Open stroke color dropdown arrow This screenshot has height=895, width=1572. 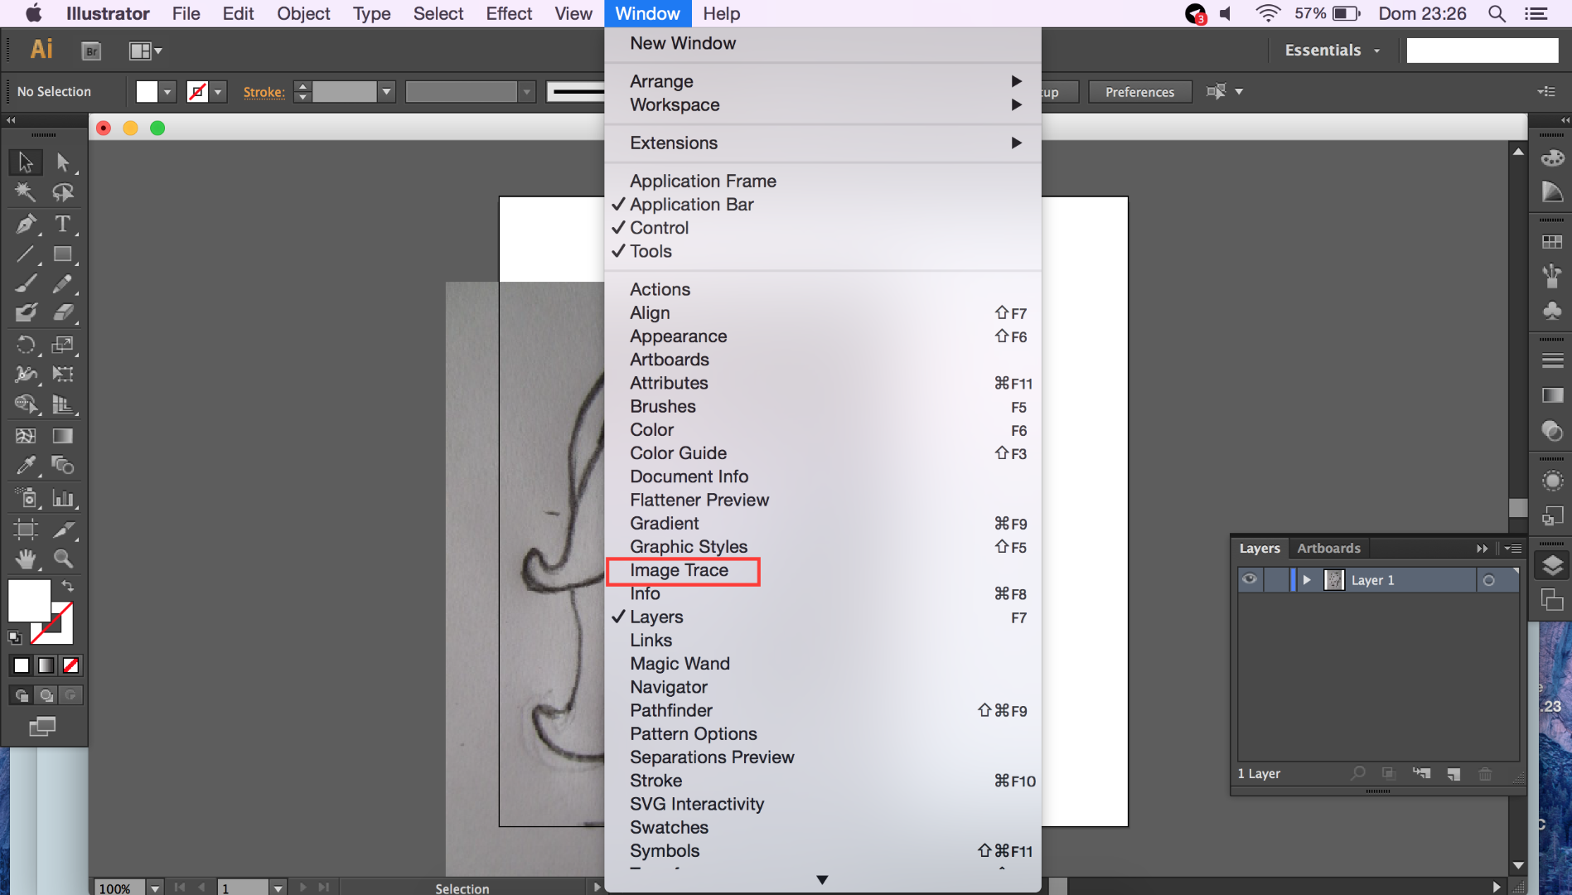[x=218, y=92]
